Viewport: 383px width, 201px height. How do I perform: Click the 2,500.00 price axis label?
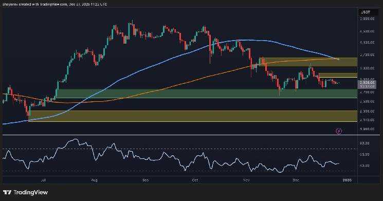point(367,101)
